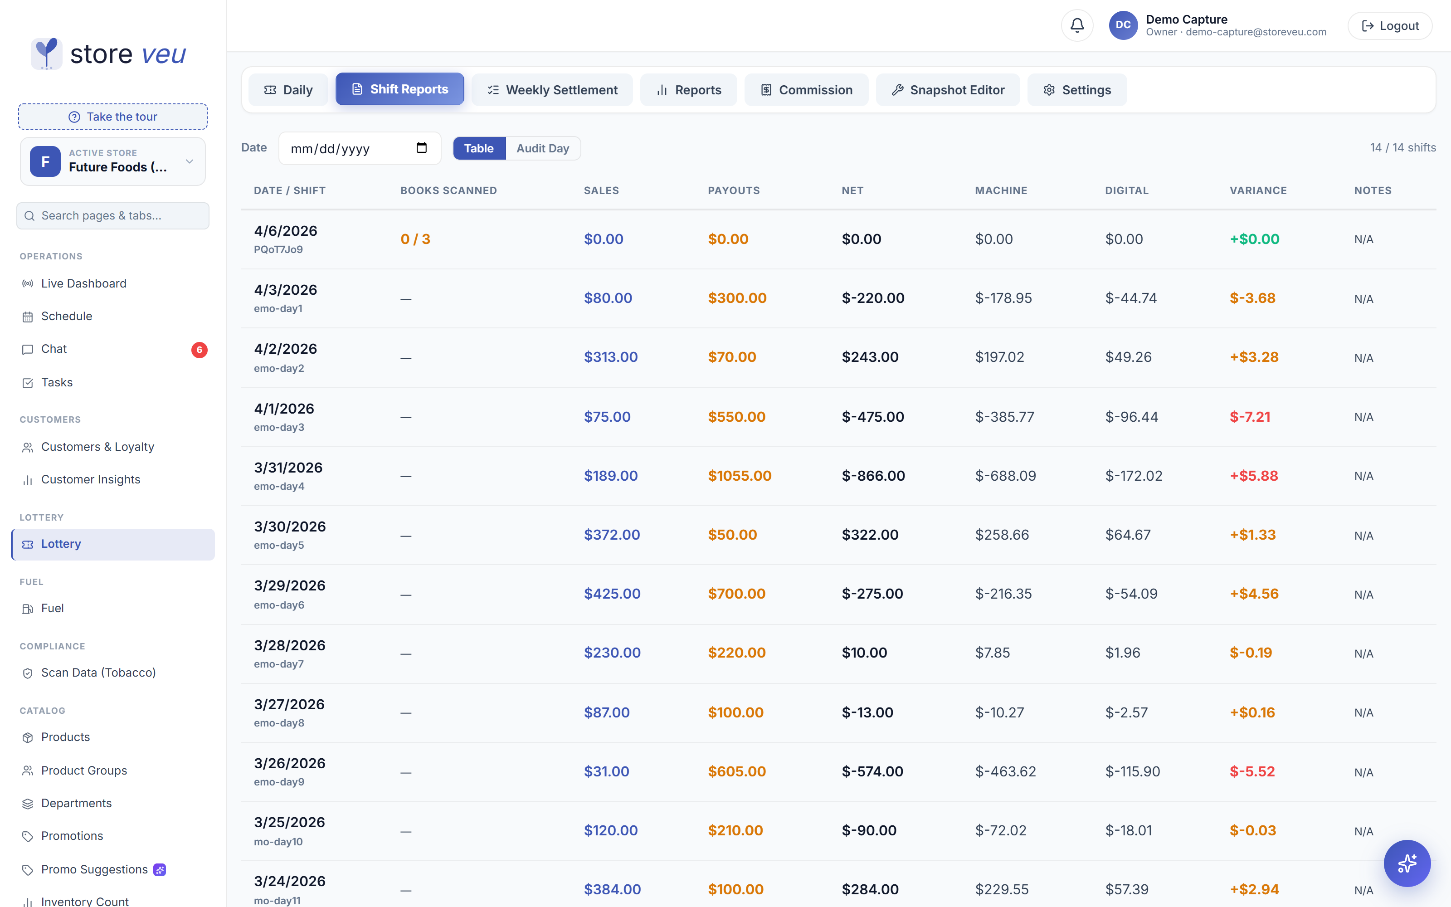
Task: Switch view to Audit Day mode
Action: coord(543,148)
